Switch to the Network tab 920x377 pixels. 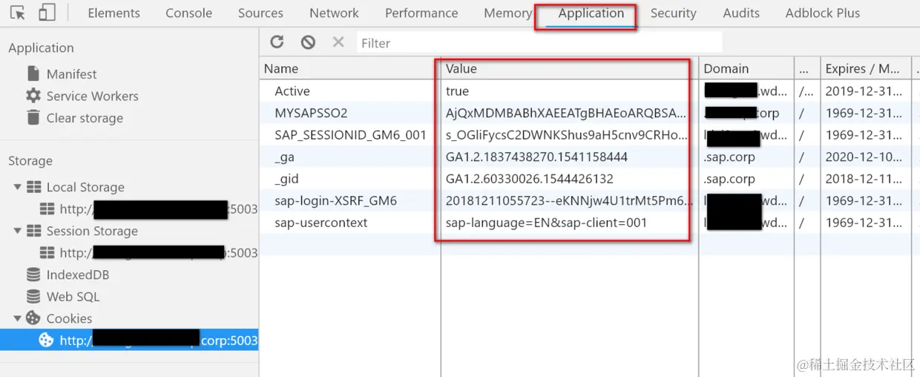click(x=334, y=13)
